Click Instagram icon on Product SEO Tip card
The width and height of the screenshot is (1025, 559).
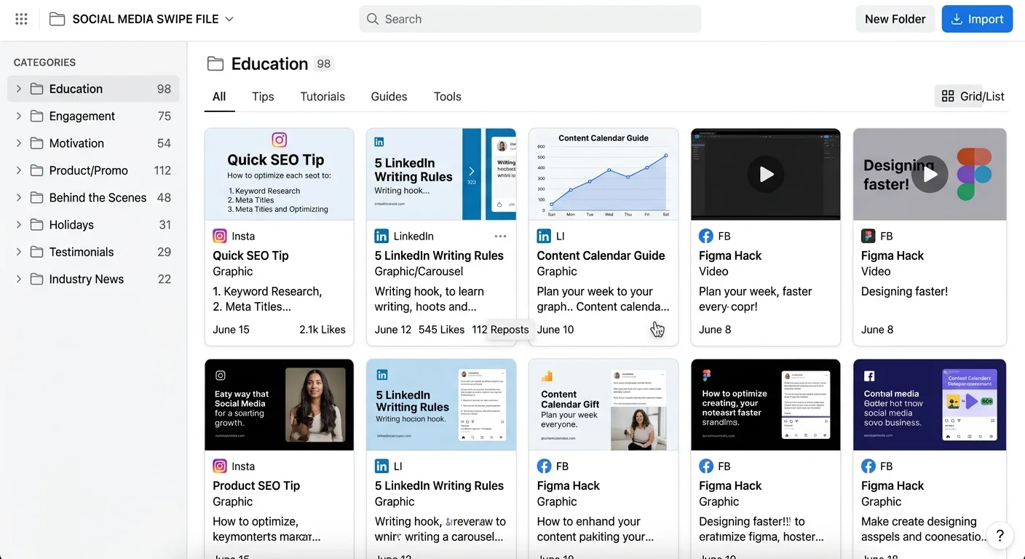coord(220,466)
